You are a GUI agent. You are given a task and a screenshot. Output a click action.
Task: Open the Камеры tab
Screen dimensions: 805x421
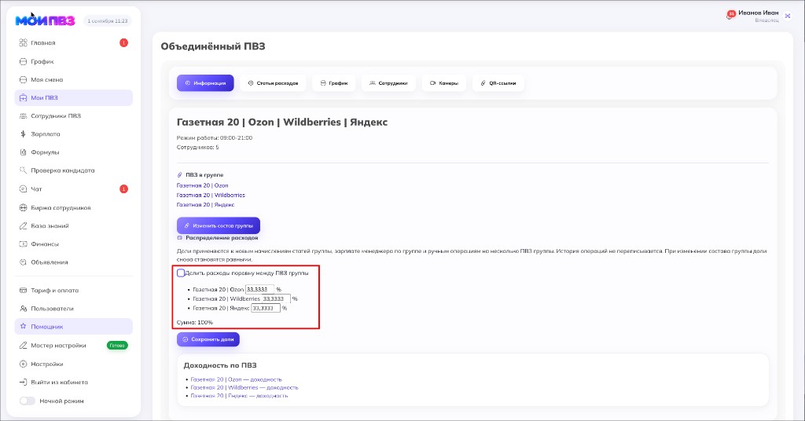(444, 83)
